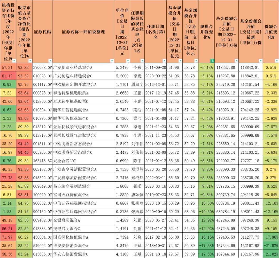Open filter dropdown for 证券名称 column
Screen dimensions: 279x258
click(112, 61)
